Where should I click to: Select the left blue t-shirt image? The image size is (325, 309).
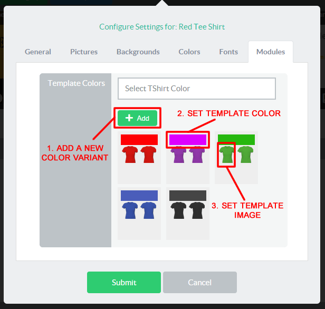pyautogui.click(x=130, y=210)
